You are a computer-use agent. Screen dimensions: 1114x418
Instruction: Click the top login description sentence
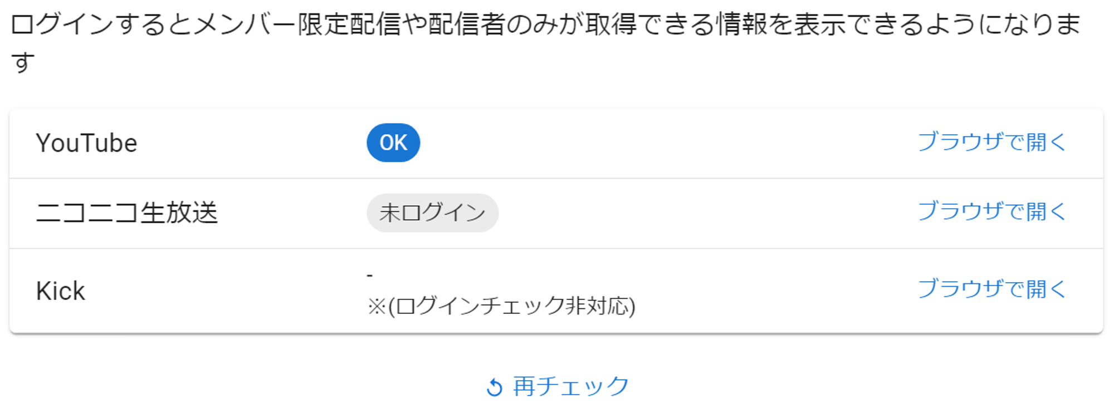[x=546, y=24]
